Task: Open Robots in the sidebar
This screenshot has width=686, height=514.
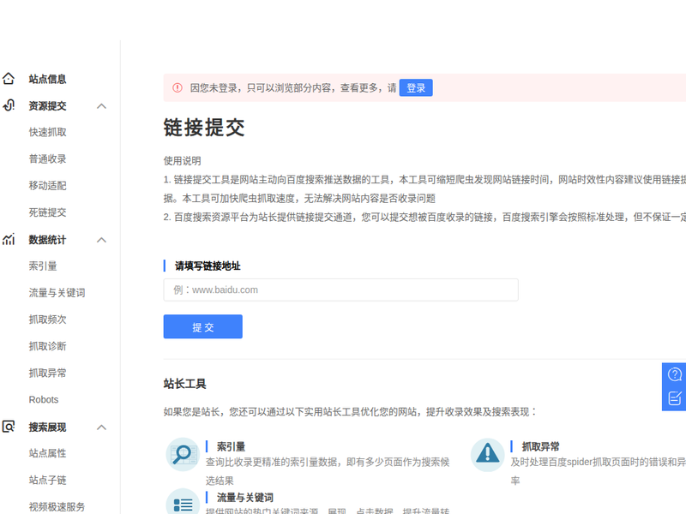Action: [x=44, y=399]
